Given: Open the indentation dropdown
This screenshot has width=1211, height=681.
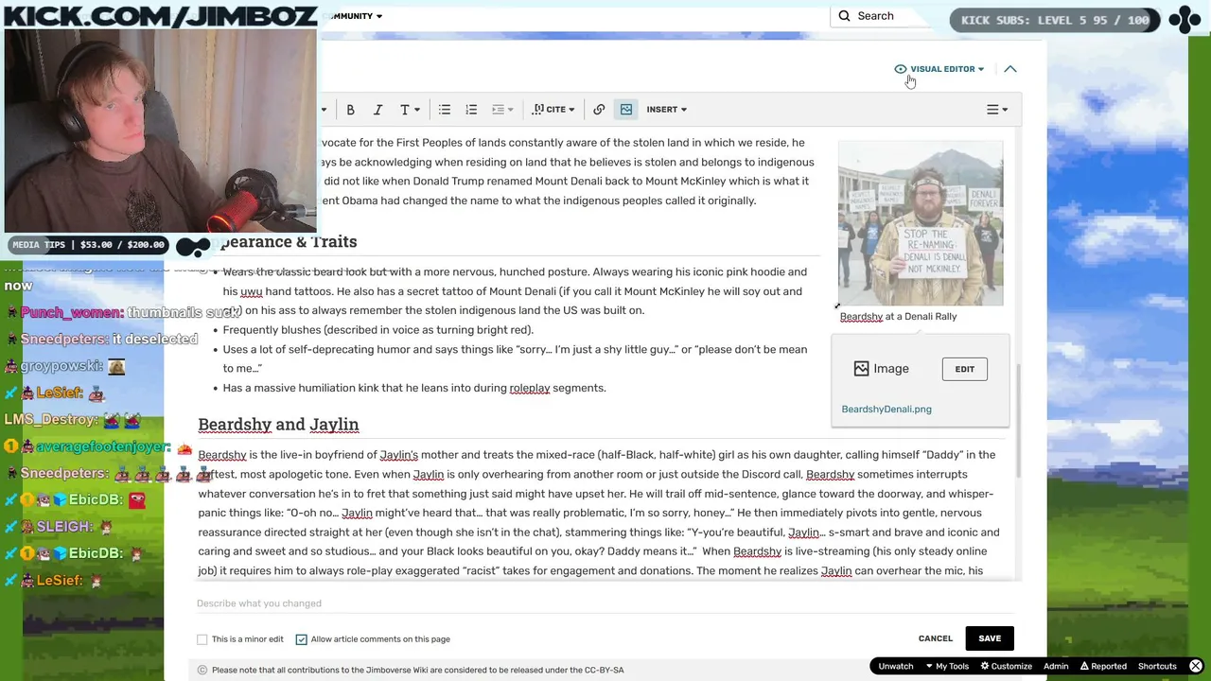Looking at the screenshot, I should click(502, 110).
